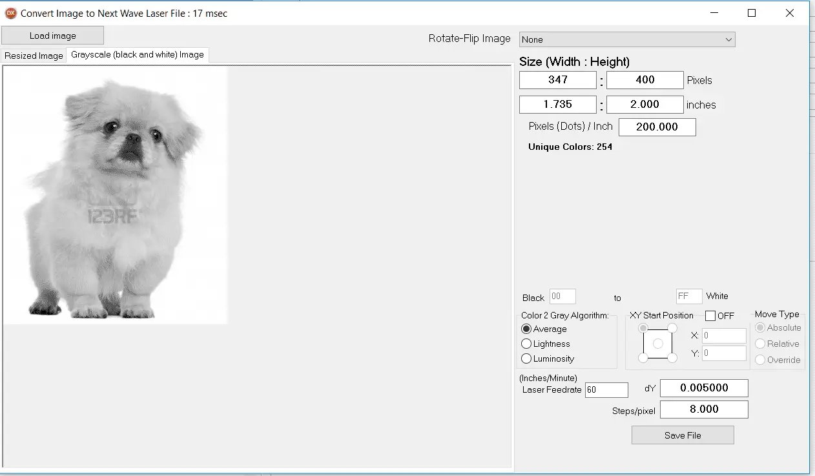Image resolution: width=815 pixels, height=476 pixels.
Task: Click the X start position field
Action: point(724,336)
